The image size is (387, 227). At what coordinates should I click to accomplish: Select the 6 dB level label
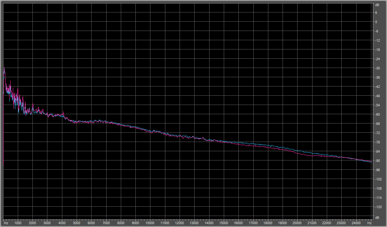point(376,12)
